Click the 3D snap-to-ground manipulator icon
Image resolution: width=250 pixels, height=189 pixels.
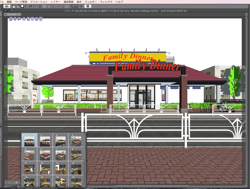click(41, 19)
